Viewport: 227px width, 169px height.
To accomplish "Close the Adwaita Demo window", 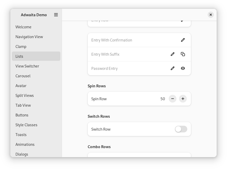I will click(x=211, y=15).
